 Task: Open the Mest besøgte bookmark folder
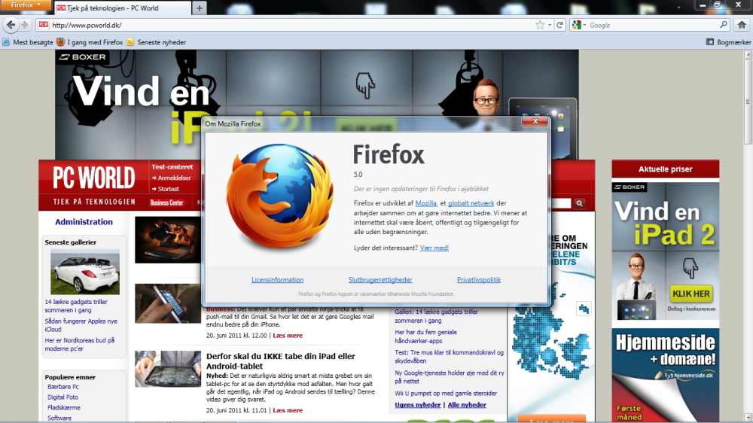pyautogui.click(x=28, y=42)
